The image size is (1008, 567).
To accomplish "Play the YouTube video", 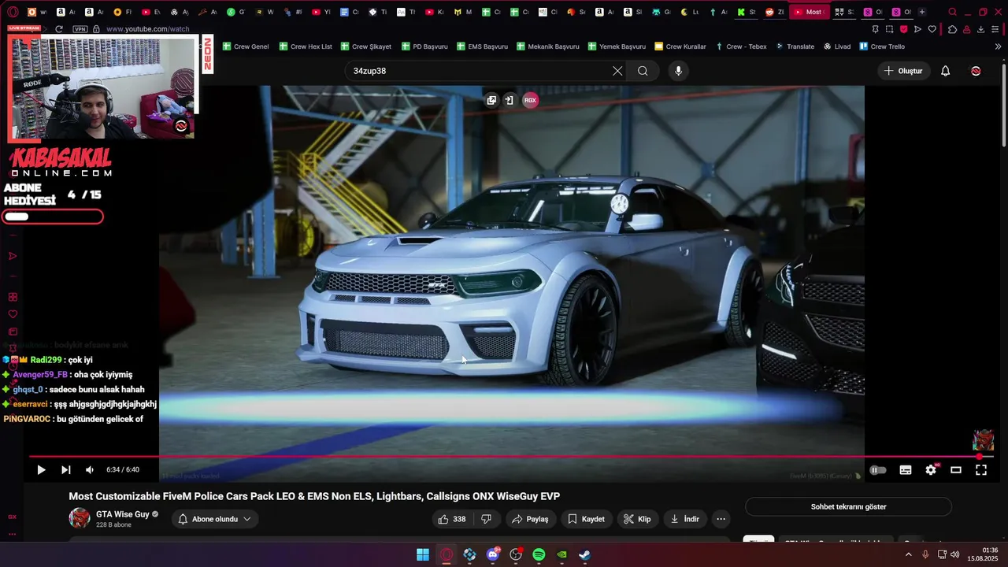I will (41, 470).
